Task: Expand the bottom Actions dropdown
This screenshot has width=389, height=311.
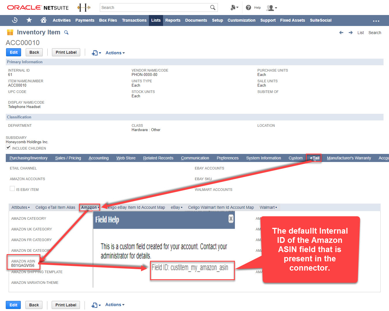Action: tap(115, 305)
